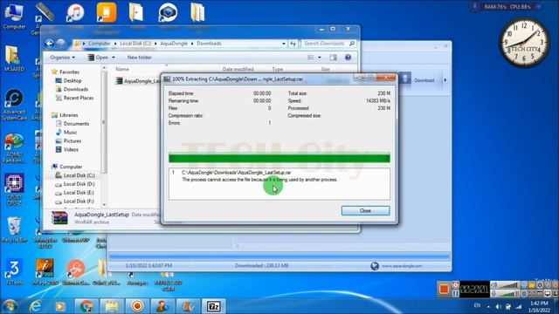559x314 pixels.
Task: Create a New folder in Explorer
Action: [x=140, y=58]
